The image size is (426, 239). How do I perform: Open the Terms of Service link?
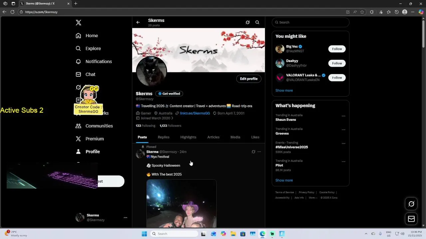(x=285, y=193)
